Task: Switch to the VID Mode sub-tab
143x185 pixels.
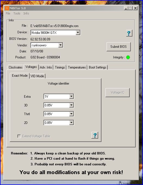Action: 37,76
